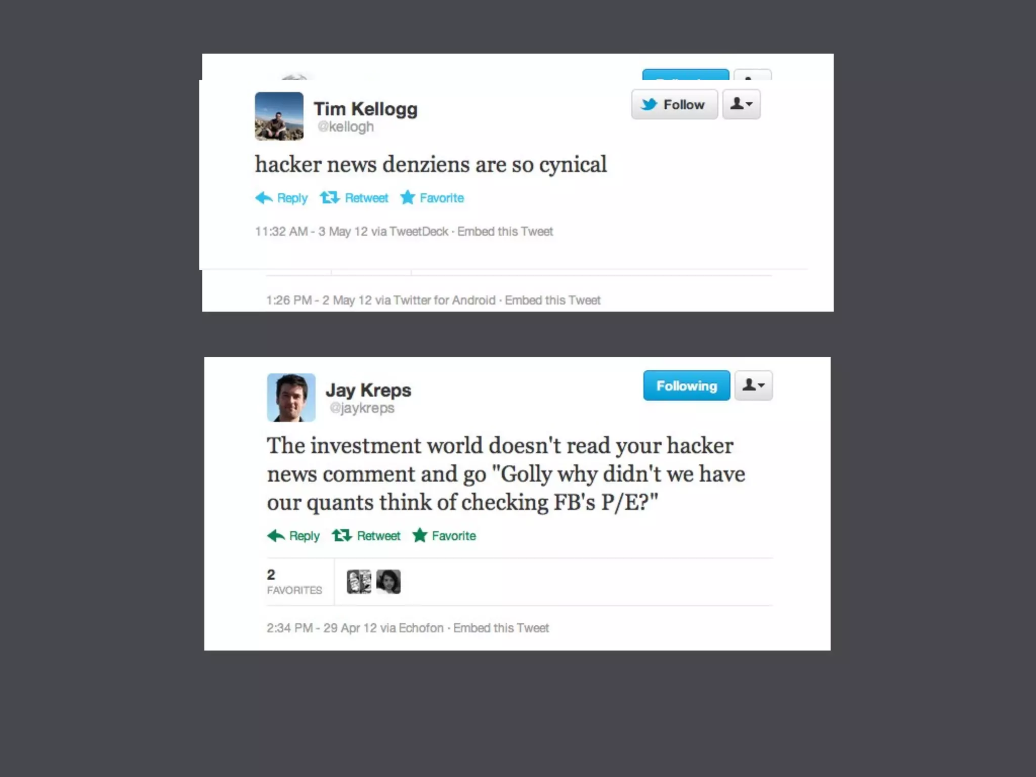Click the Embed this Tweet link under Jay Kreps' tweet
This screenshot has width=1036, height=777.
coord(501,628)
